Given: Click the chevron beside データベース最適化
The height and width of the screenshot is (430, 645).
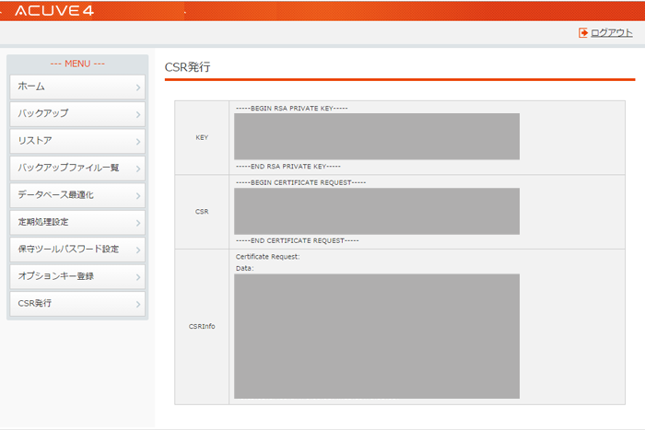Looking at the screenshot, I should click(138, 196).
